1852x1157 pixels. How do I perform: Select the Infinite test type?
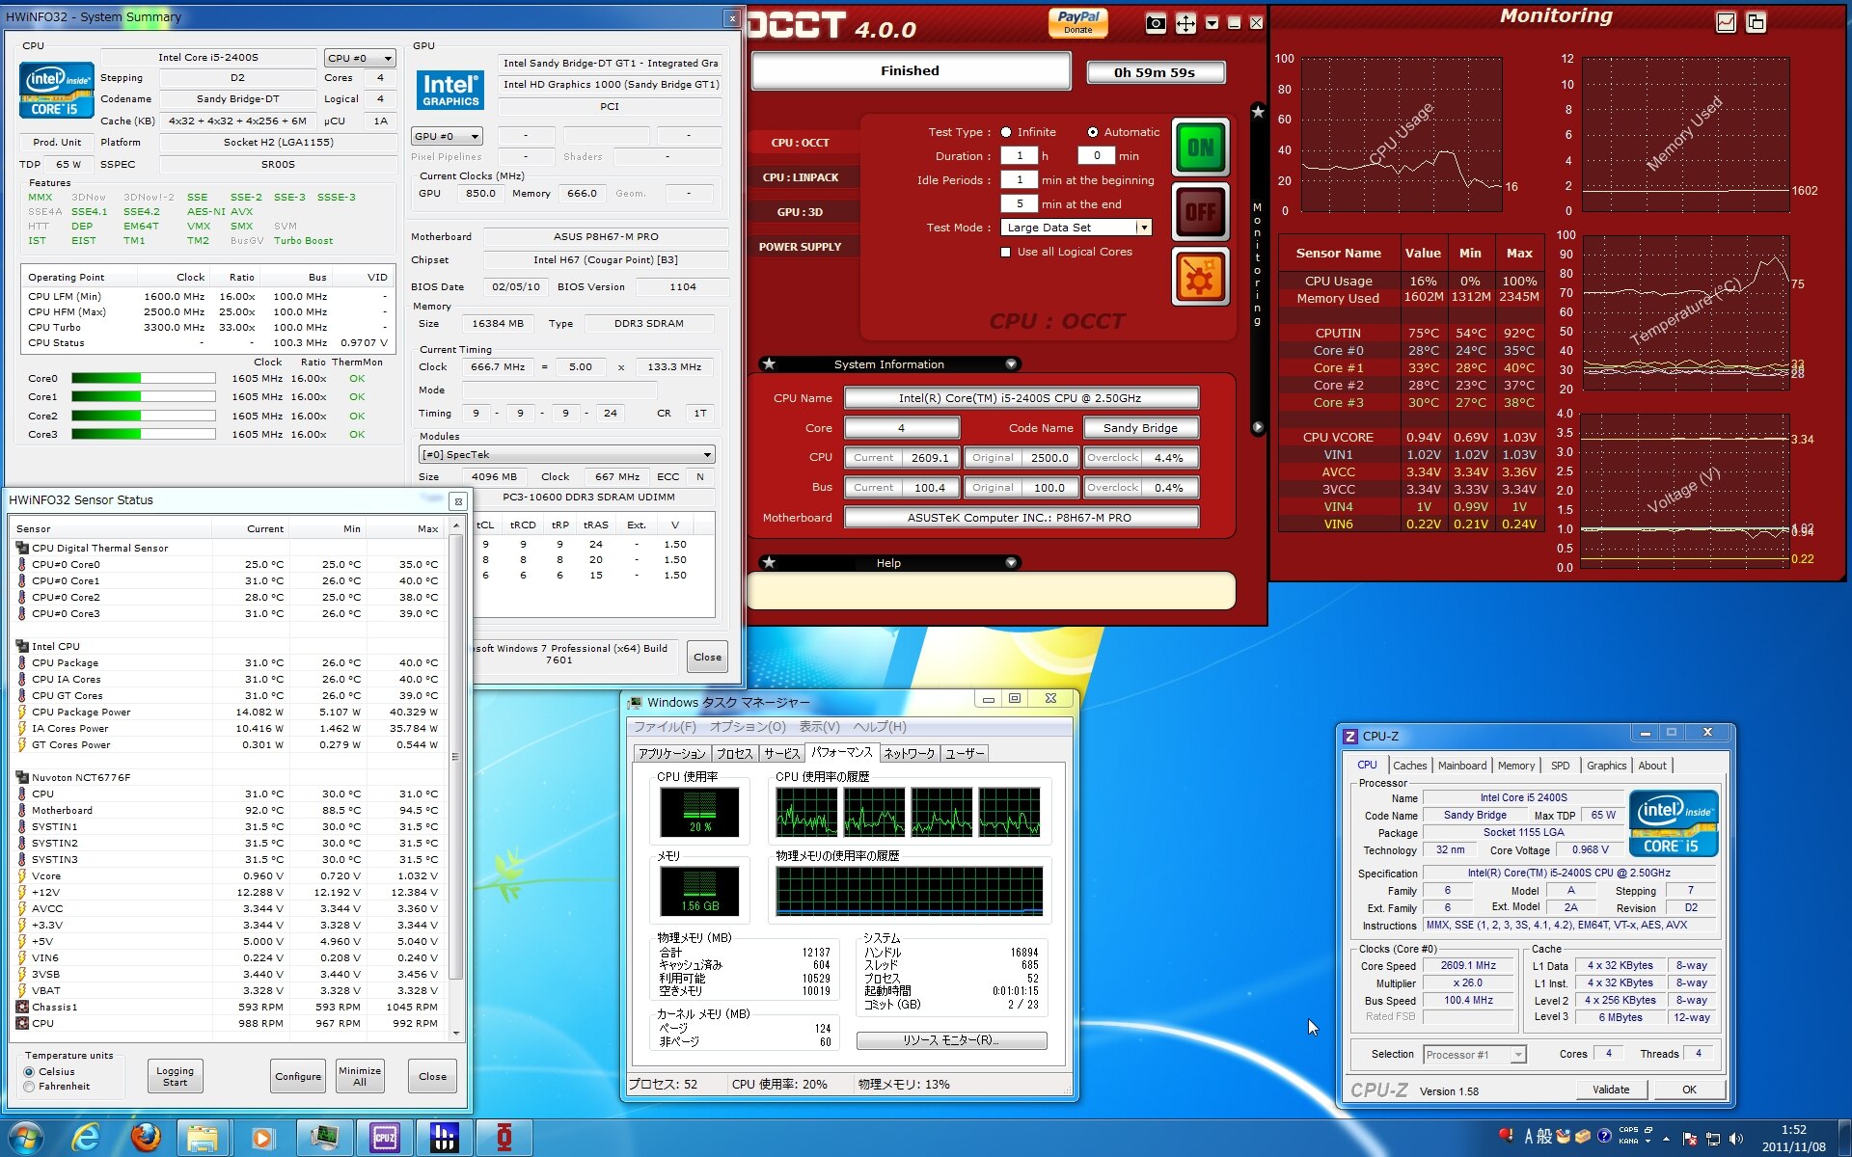pos(1006,132)
